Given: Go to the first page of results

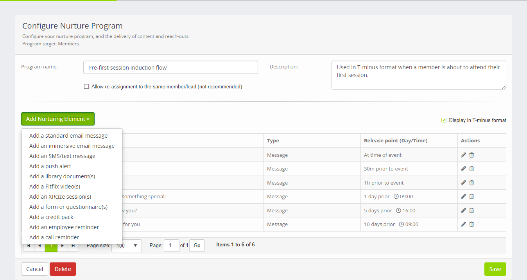Looking at the screenshot, I should (x=29, y=246).
